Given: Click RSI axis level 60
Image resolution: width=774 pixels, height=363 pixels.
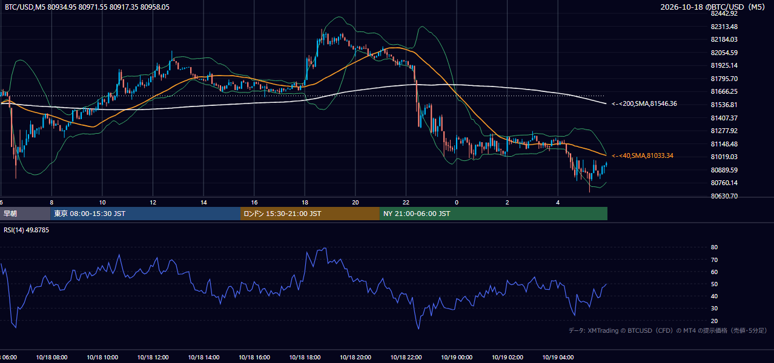Looking at the screenshot, I should pyautogui.click(x=714, y=272).
